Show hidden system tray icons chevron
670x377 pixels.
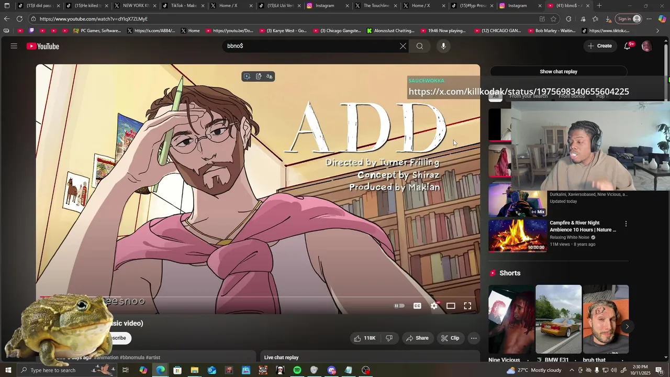point(572,370)
